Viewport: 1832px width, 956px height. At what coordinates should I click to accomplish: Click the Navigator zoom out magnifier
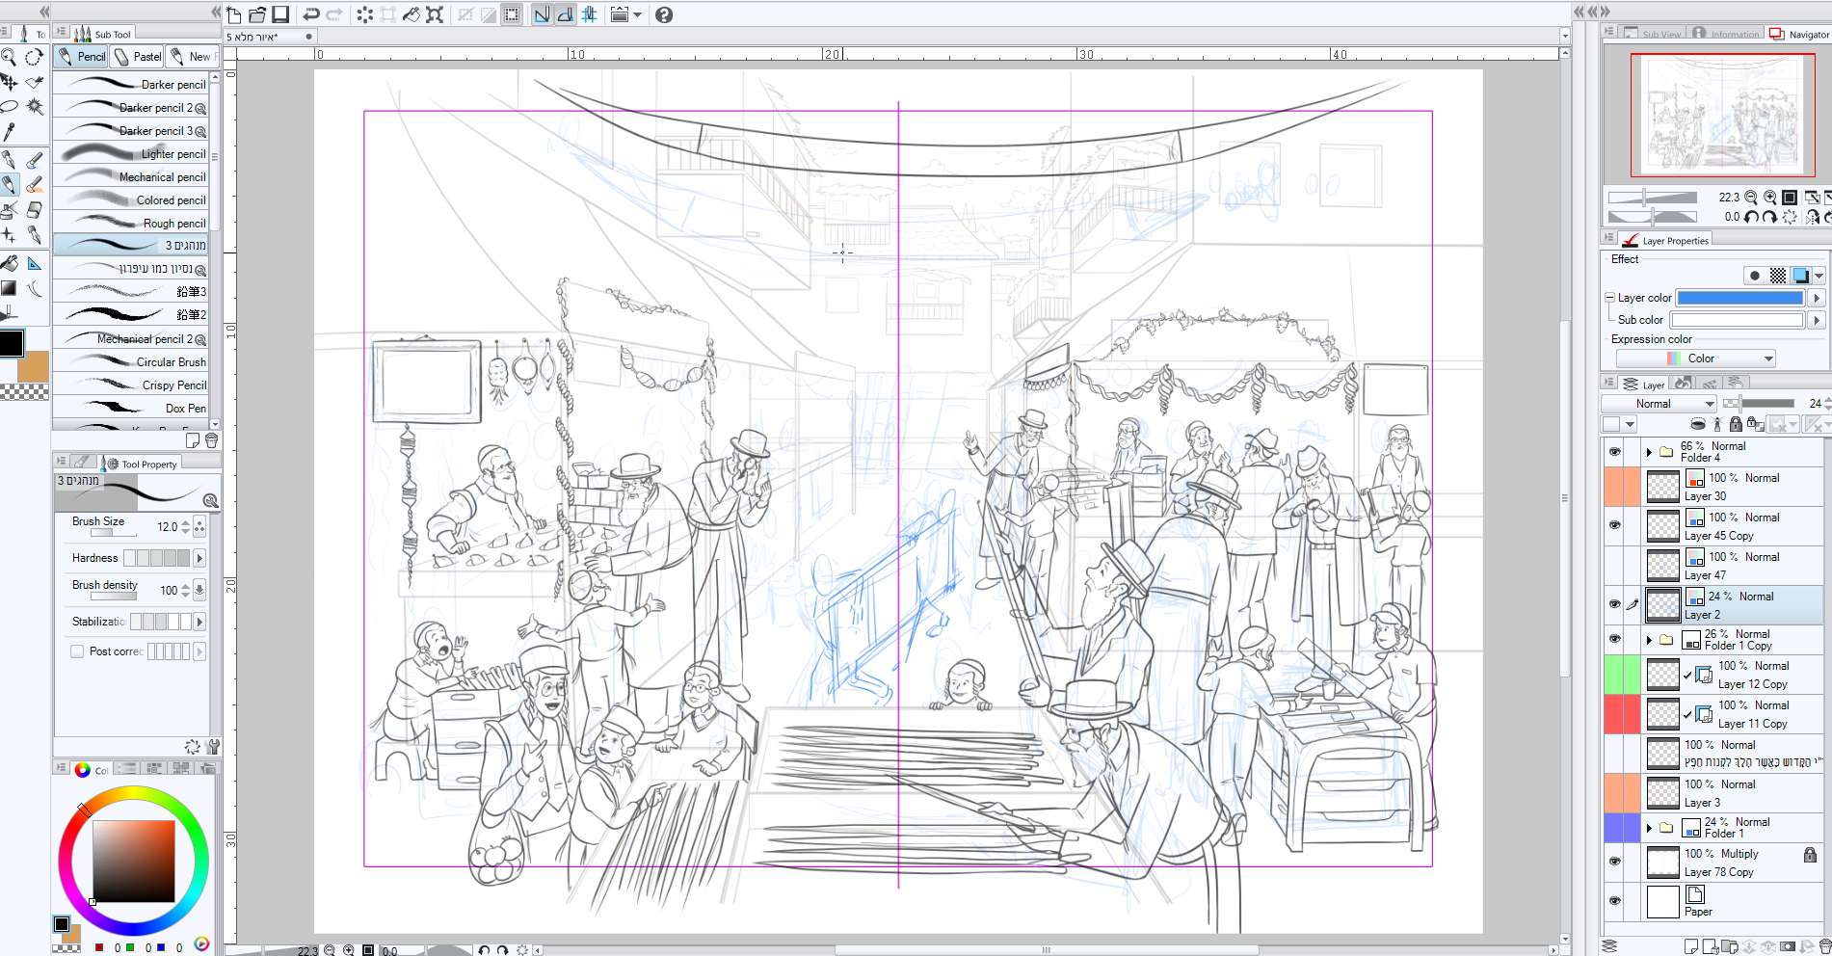1751,197
